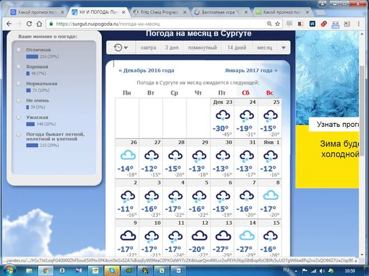Viewport: 369px width, 276px height.
Task: Open Chrome from the taskbar
Action: tap(45, 270)
